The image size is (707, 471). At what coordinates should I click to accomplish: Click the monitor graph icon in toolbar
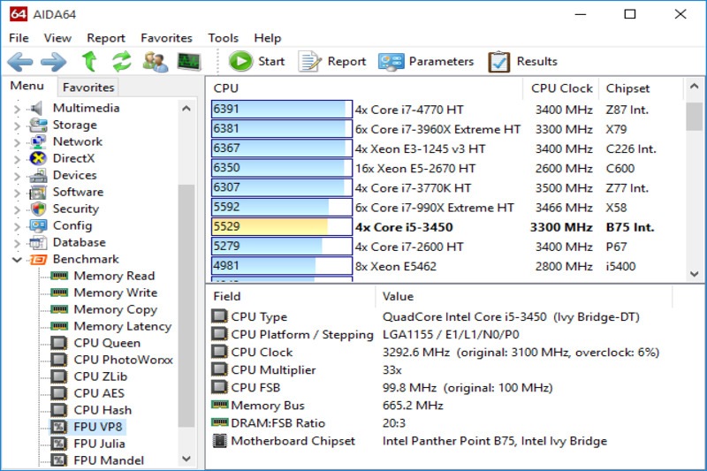coord(188,62)
